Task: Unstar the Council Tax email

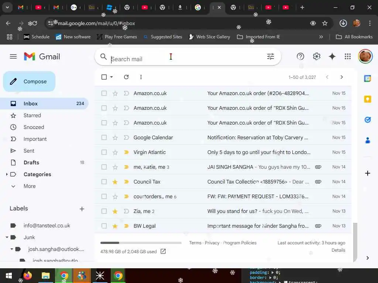Action: tap(115, 182)
